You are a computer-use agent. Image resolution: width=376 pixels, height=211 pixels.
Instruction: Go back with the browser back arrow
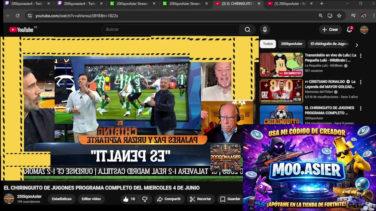pos(7,16)
